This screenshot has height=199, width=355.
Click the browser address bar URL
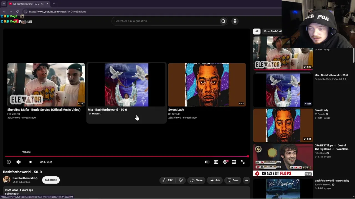tap(57, 12)
